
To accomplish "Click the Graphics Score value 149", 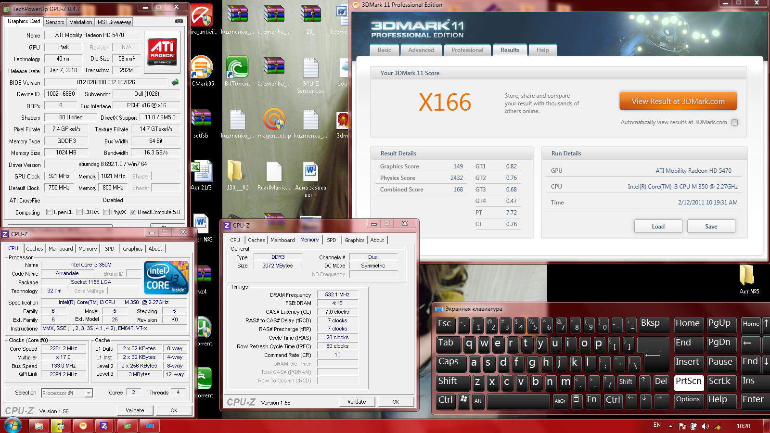I will (458, 166).
